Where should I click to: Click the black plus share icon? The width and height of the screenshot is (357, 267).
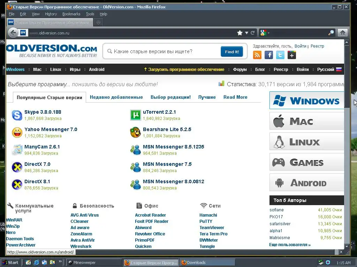(292, 55)
